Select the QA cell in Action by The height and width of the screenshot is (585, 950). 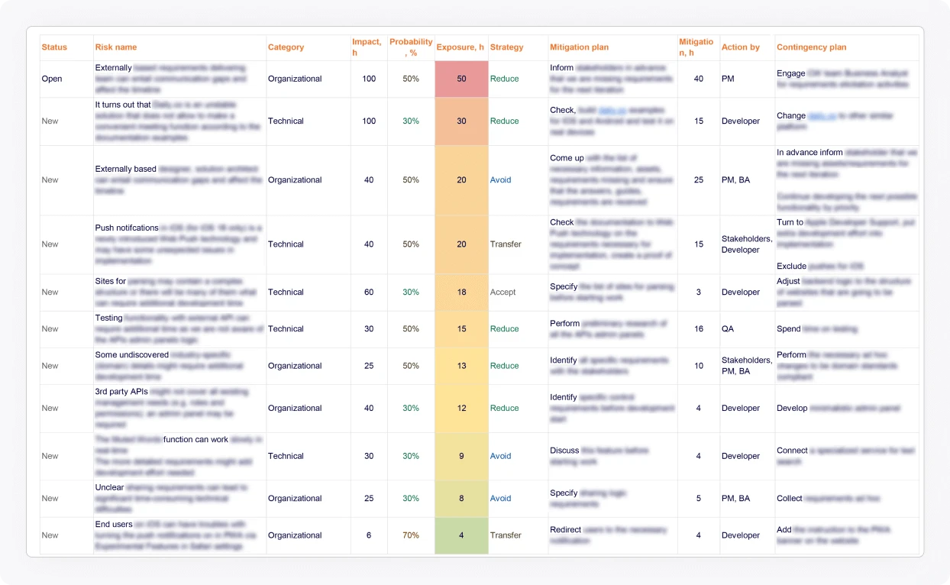pyautogui.click(x=728, y=328)
